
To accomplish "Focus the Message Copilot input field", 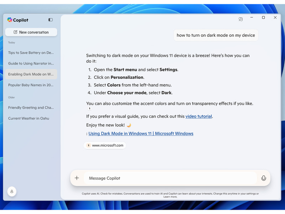I will [x=170, y=178].
